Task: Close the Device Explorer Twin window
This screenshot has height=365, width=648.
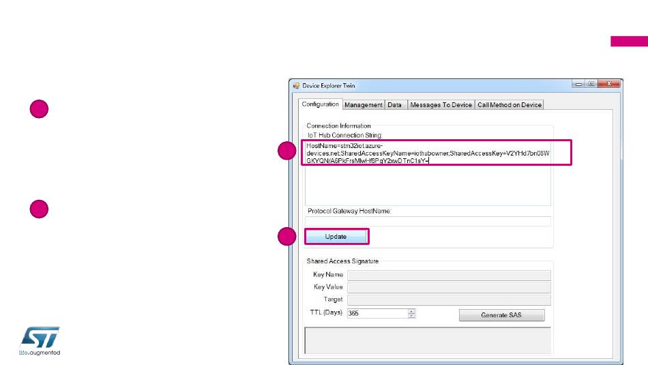Action: coord(608,85)
